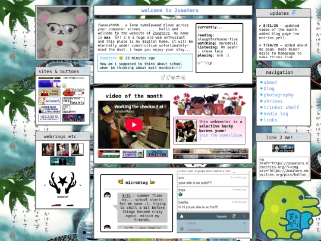This screenshot has height=241, width=321.
Task: Click the CSS is awesome button
Action: pyautogui.click(x=67, y=109)
